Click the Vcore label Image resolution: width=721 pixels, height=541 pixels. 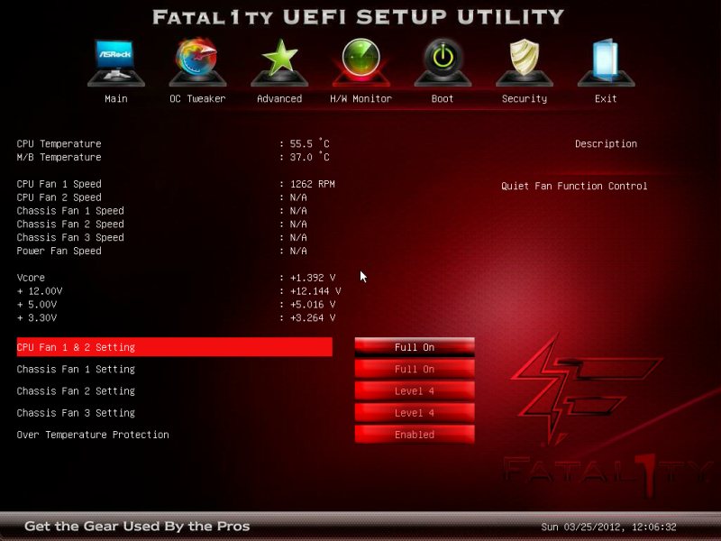click(x=31, y=278)
